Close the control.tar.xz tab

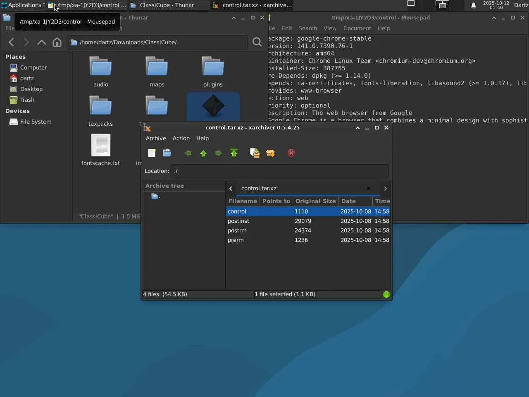[x=369, y=188]
